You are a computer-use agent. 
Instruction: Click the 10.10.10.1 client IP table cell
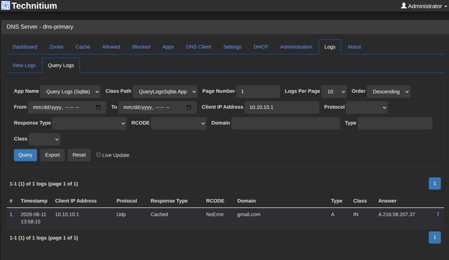[x=67, y=214]
